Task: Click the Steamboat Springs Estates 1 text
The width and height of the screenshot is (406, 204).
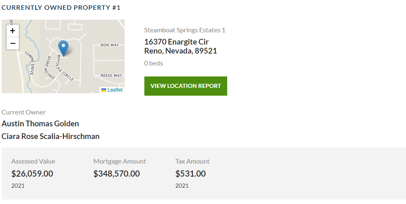Action: (185, 30)
